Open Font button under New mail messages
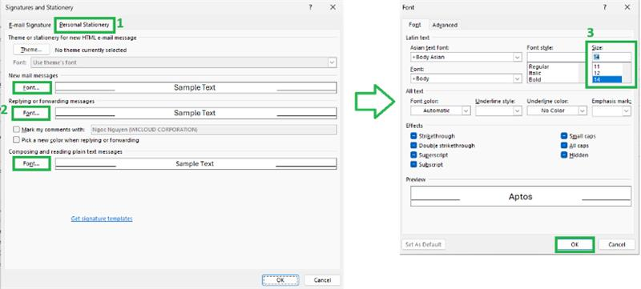The height and width of the screenshot is (289, 641). pos(31,87)
